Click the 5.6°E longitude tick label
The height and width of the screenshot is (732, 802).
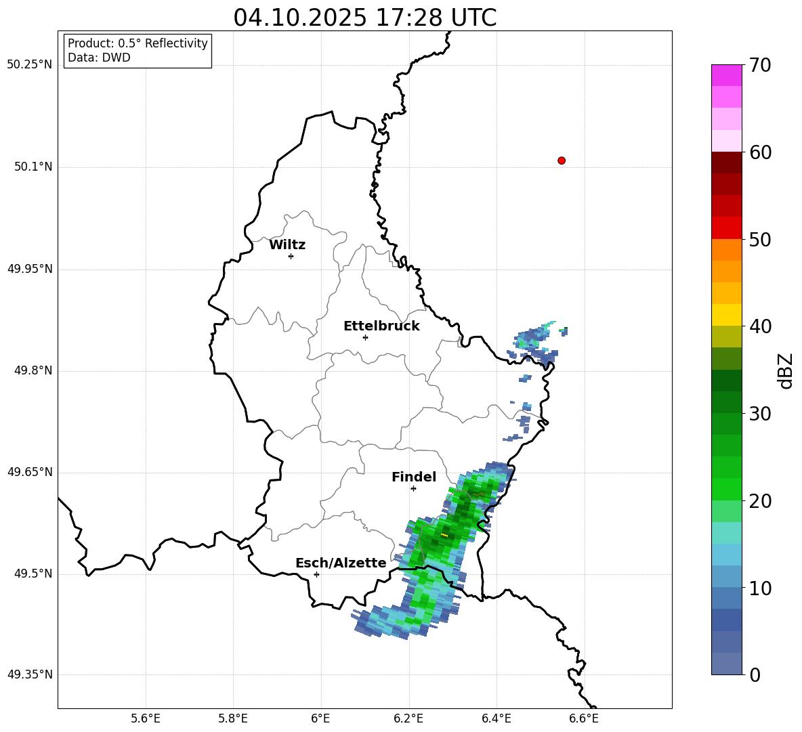146,718
